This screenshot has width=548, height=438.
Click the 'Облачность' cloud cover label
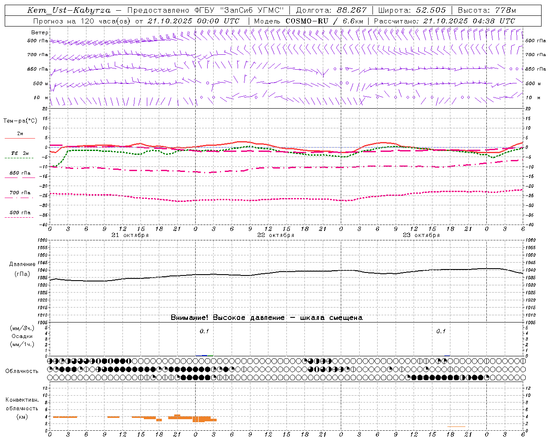22,371
